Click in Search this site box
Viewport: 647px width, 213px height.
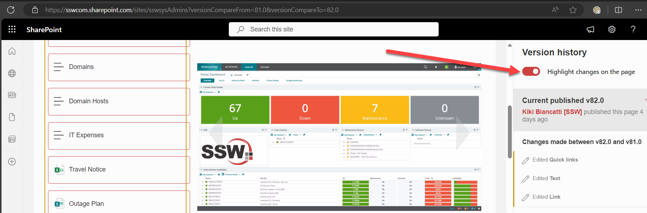(334, 29)
